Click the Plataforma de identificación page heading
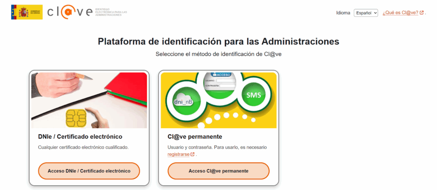 click(x=218, y=41)
